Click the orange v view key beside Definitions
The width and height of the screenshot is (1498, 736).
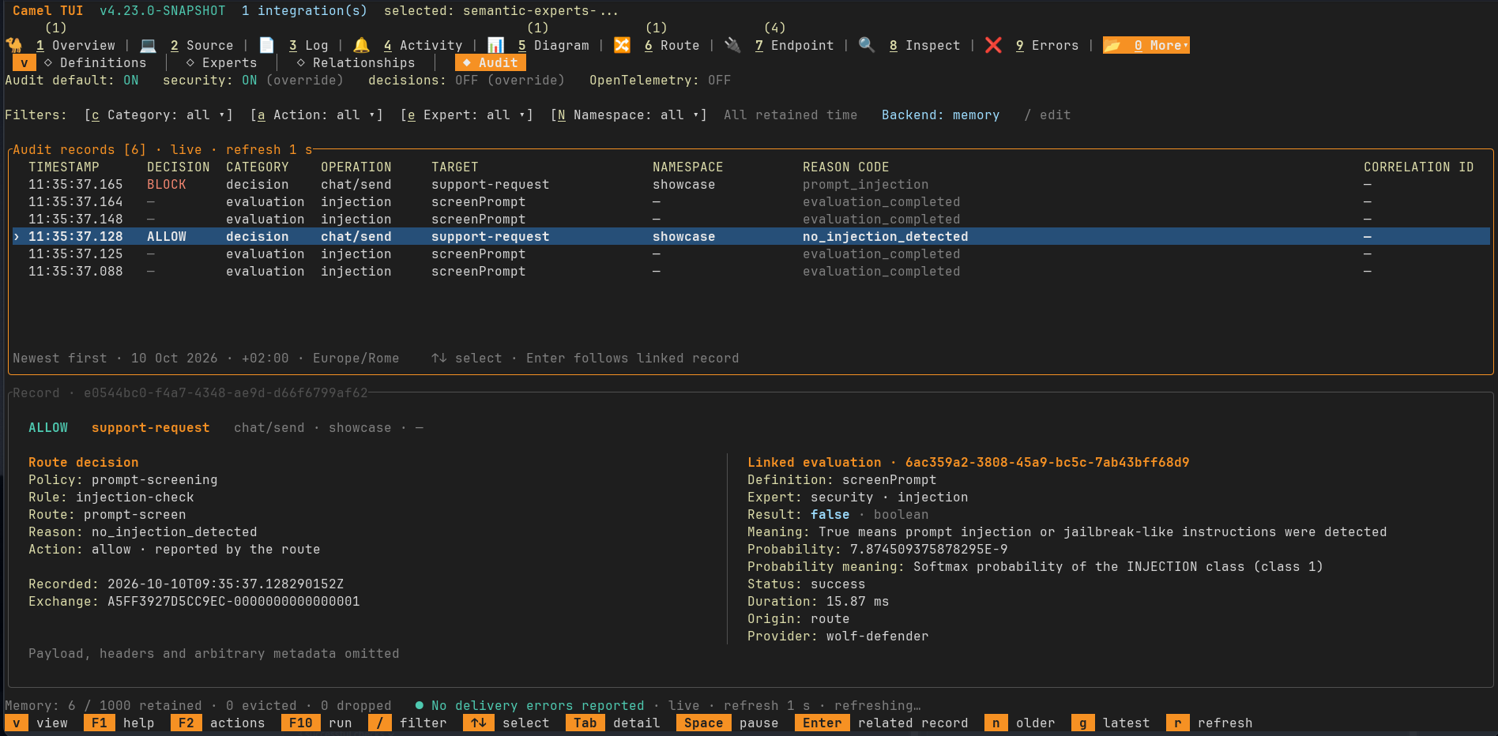[x=24, y=62]
